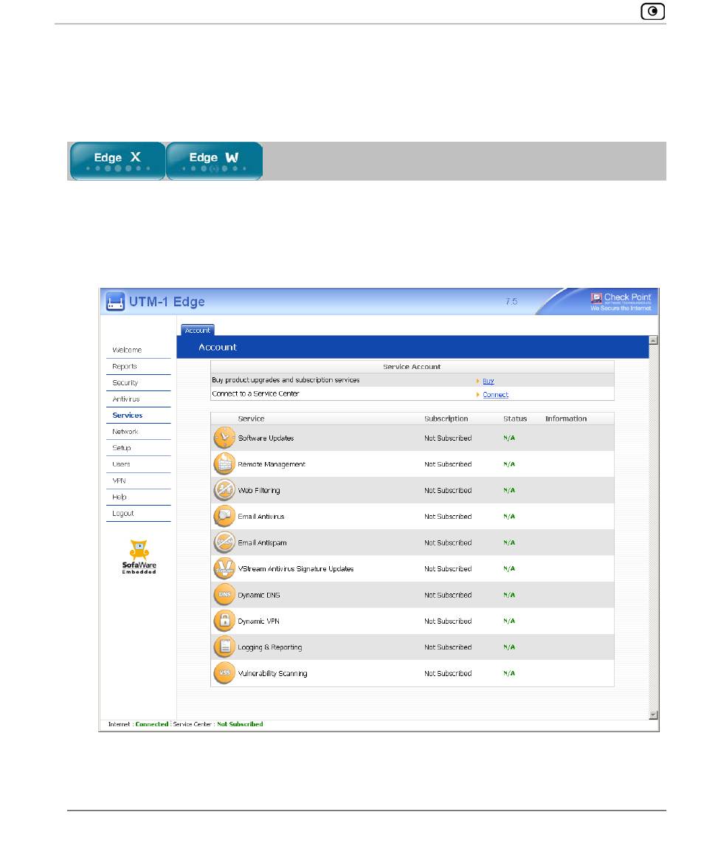
Task: Select the Services menu item
Action: [127, 415]
